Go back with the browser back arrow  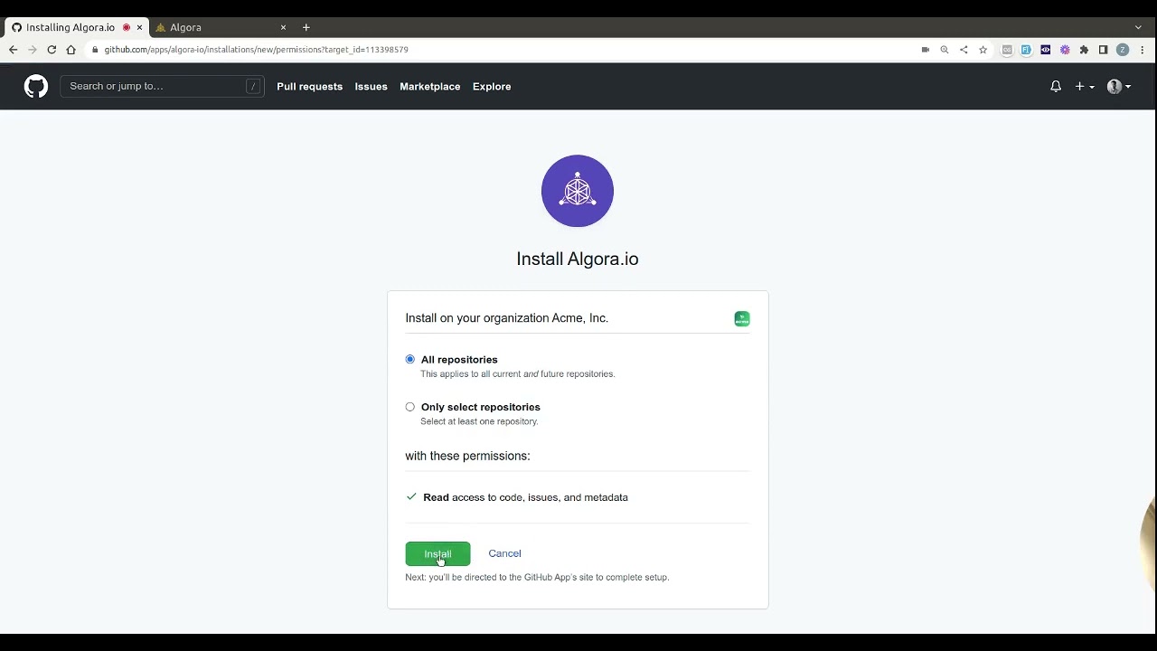[x=13, y=50]
